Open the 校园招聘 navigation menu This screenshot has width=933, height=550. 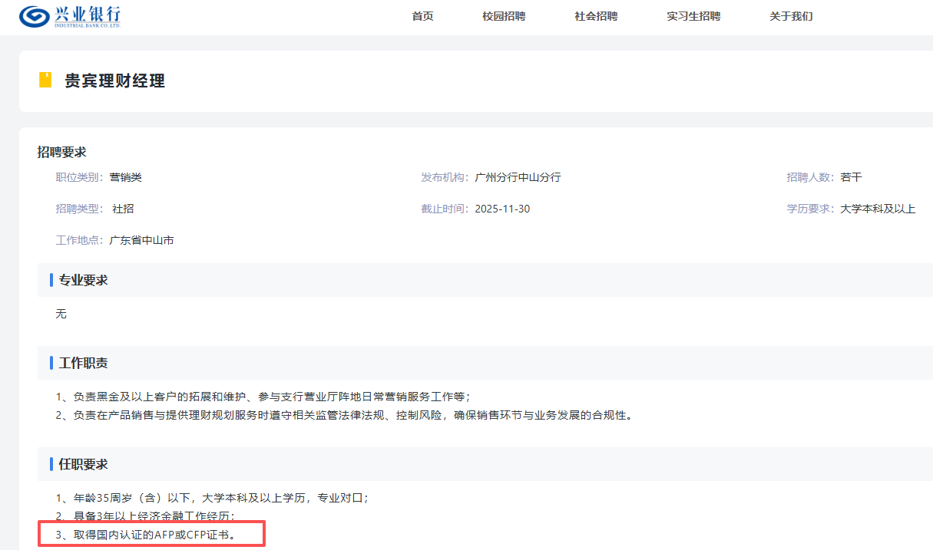(504, 16)
